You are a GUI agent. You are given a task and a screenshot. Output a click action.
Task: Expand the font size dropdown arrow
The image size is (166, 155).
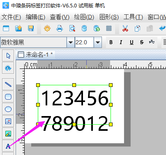(x=98, y=42)
